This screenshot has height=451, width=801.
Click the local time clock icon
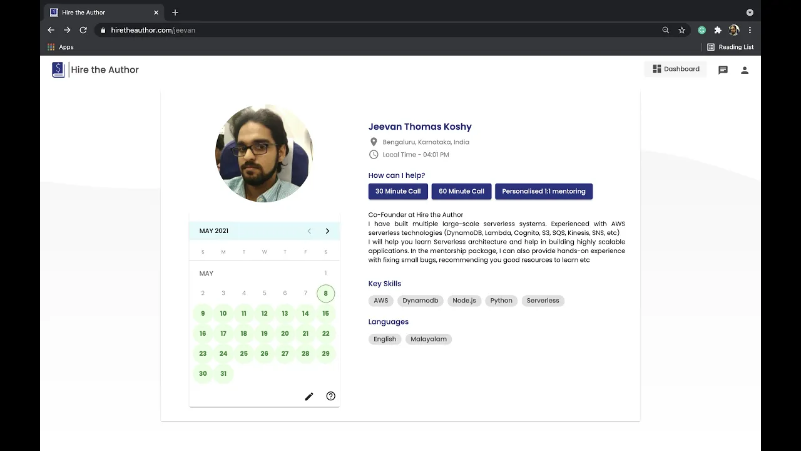click(x=374, y=155)
